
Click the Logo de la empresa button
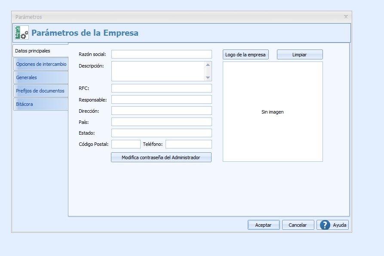tap(246, 55)
